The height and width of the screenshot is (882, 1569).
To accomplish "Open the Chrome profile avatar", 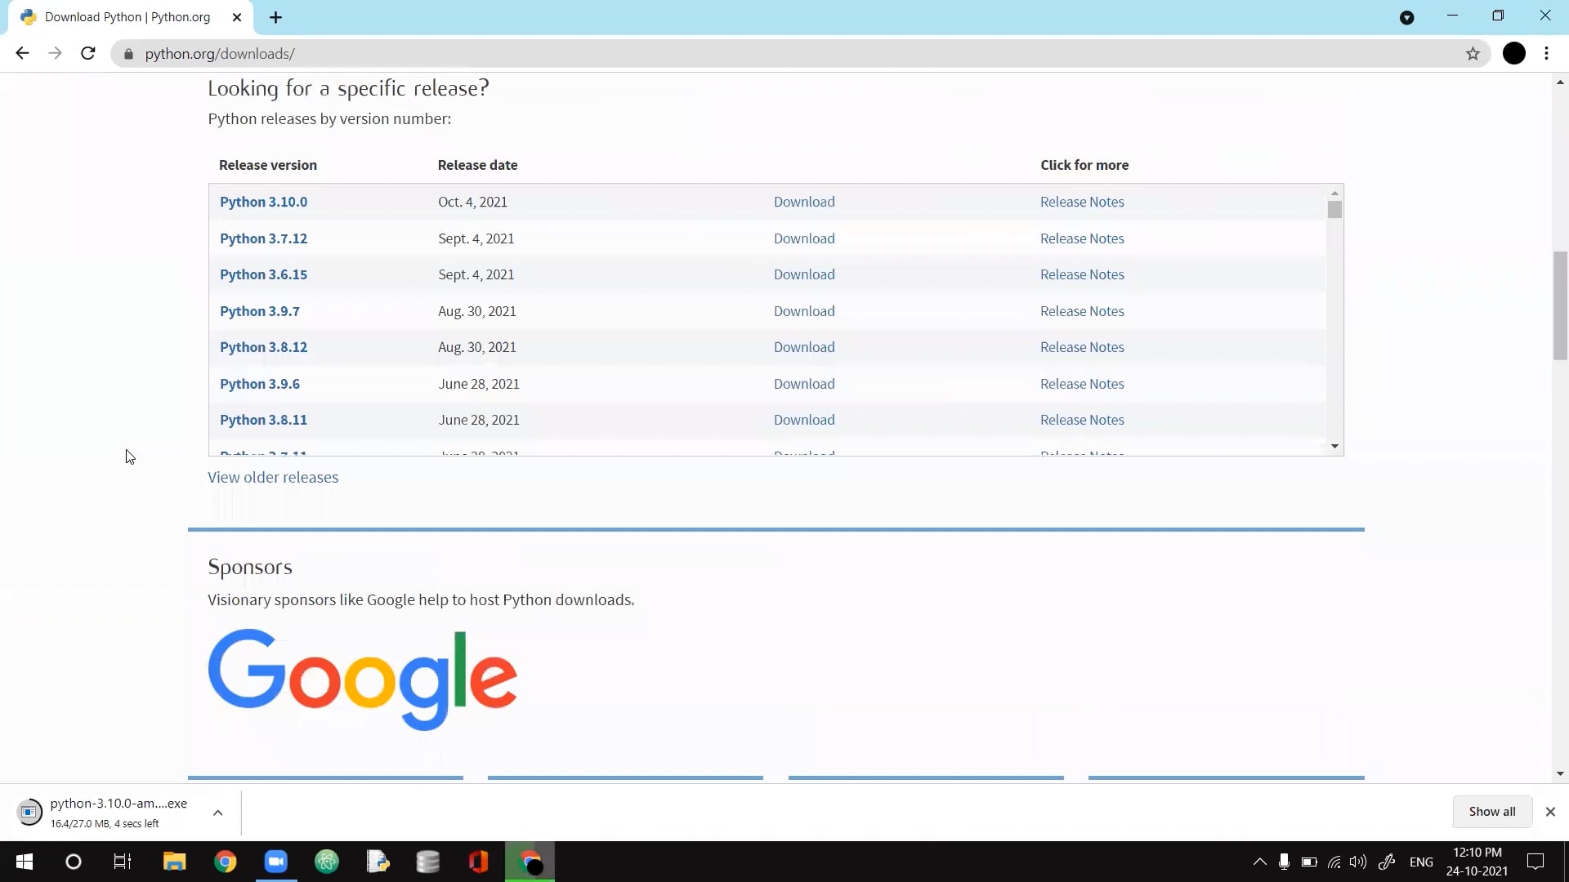I will (1514, 53).
